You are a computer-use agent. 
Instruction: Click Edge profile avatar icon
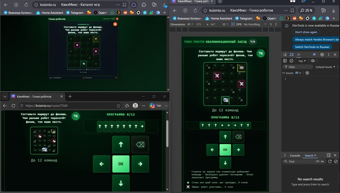(136, 105)
